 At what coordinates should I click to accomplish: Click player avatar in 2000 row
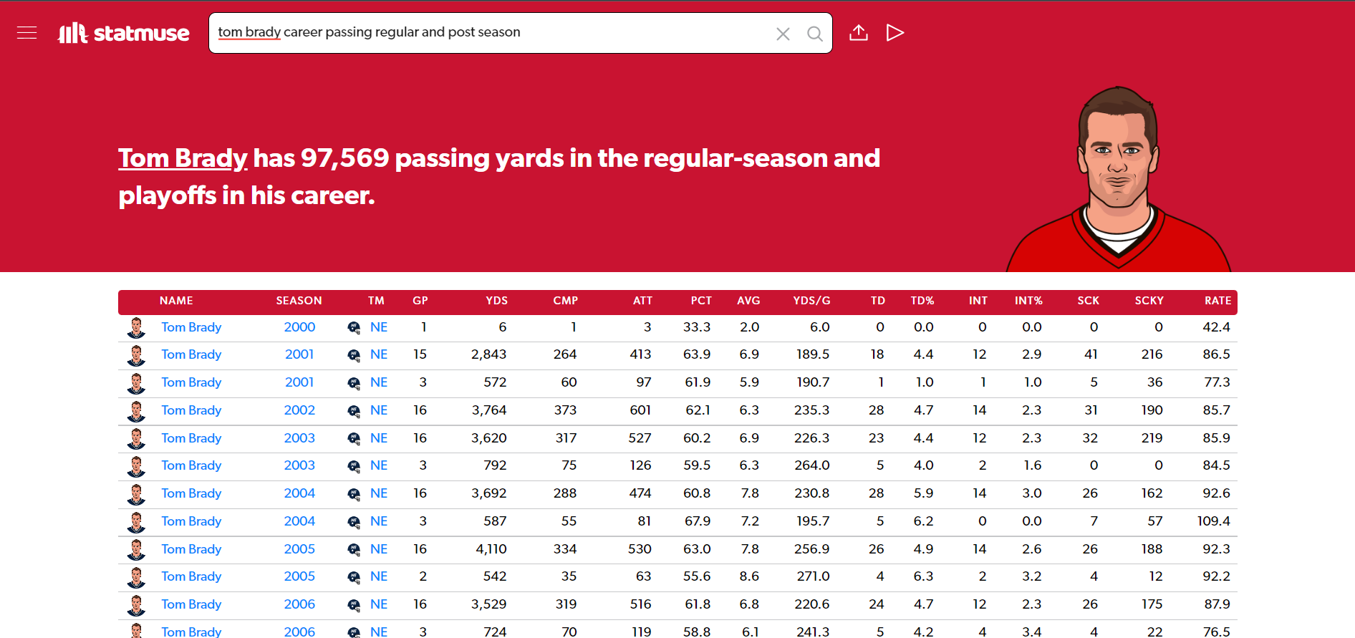[136, 328]
